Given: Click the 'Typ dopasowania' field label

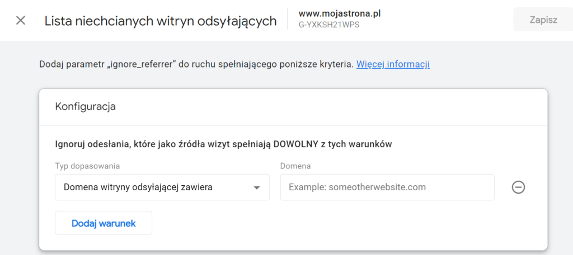Looking at the screenshot, I should [87, 166].
